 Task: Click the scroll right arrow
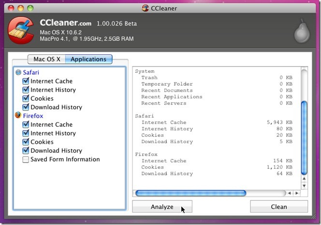(x=297, y=193)
